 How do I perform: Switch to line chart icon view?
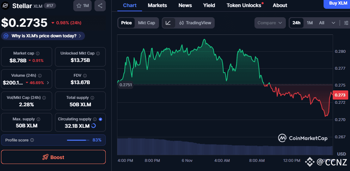168,23
